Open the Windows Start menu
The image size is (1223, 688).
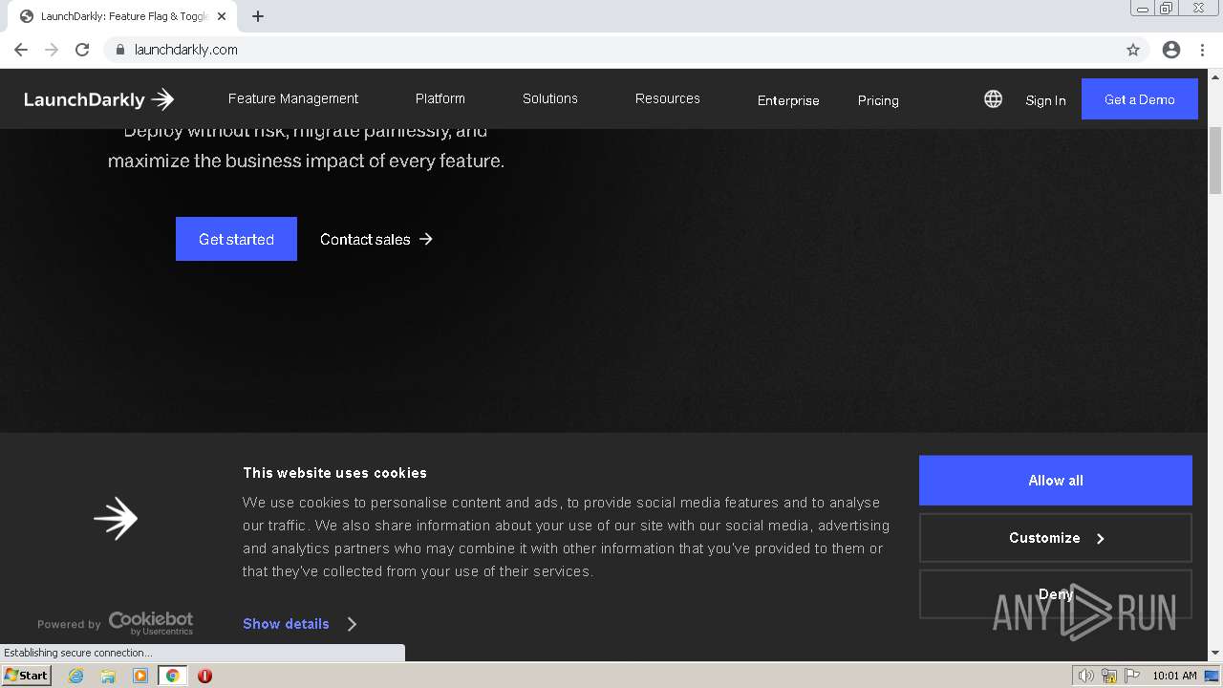click(x=26, y=676)
